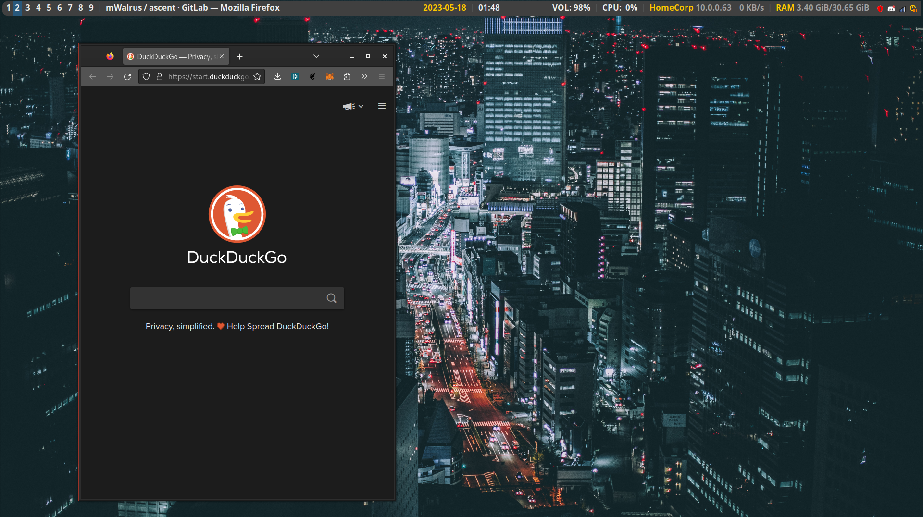Switch to workspace 3
The width and height of the screenshot is (923, 517).
click(28, 8)
